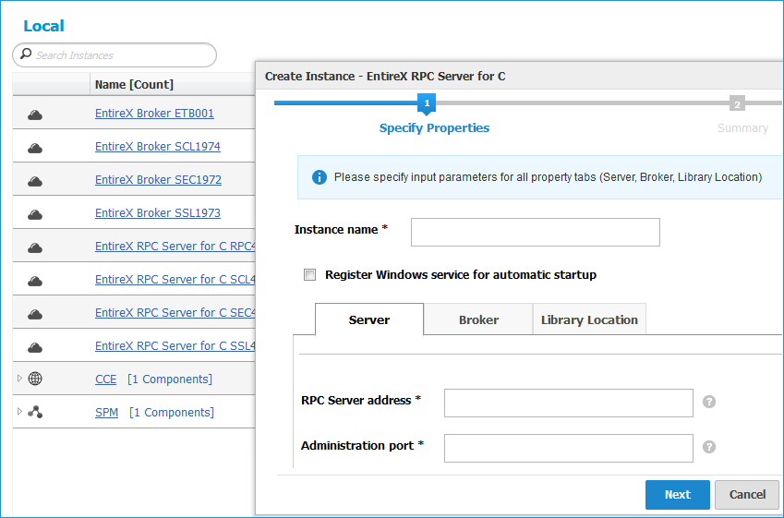Click wizard step 2 marker
The height and width of the screenshot is (518, 784).
click(737, 104)
